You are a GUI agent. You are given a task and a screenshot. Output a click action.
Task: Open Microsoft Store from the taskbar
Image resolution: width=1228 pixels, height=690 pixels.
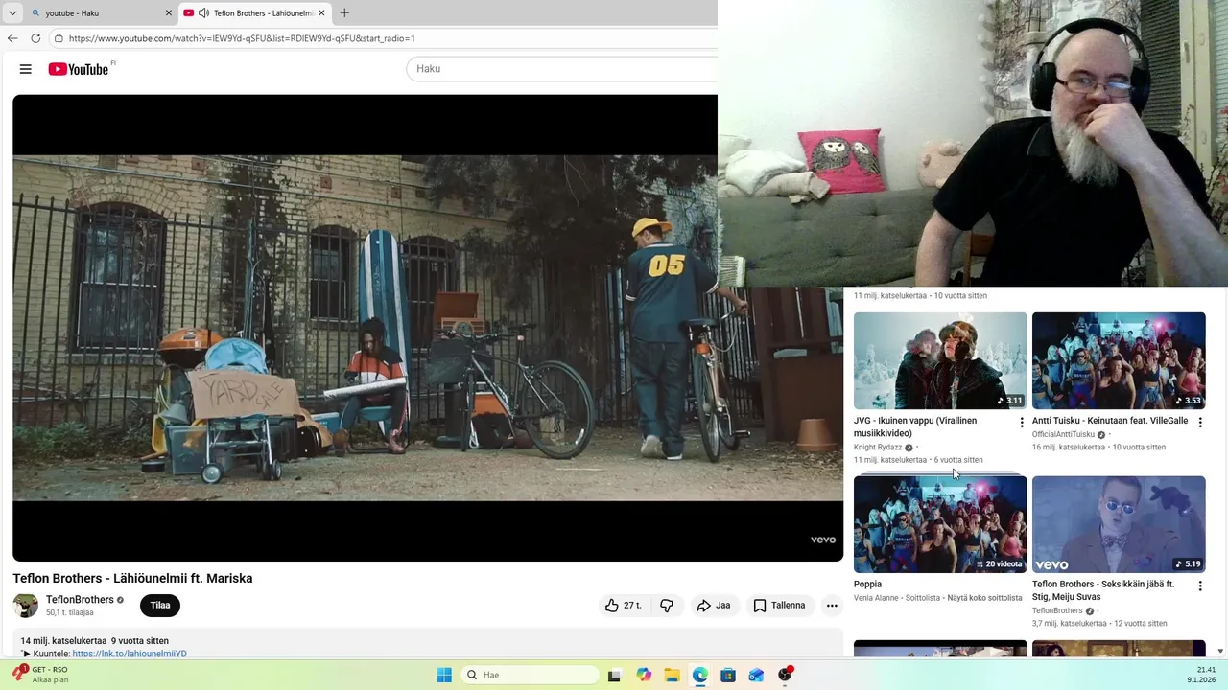[x=728, y=675]
